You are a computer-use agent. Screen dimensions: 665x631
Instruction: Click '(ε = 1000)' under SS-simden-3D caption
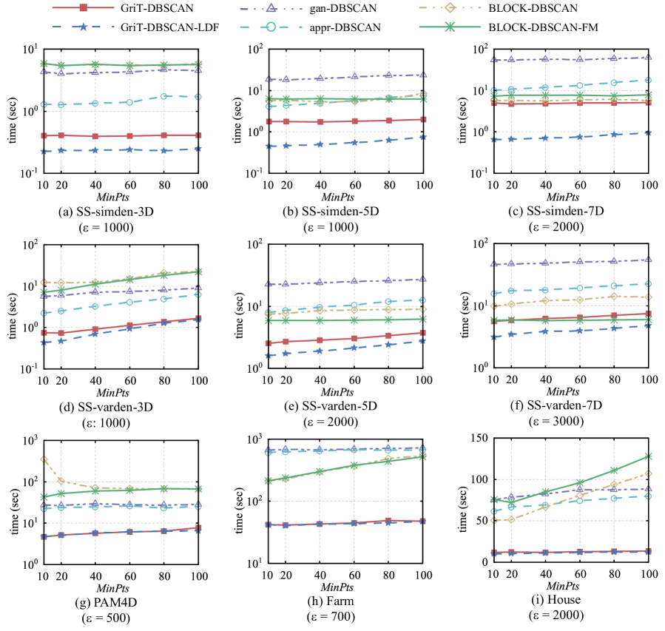click(106, 228)
